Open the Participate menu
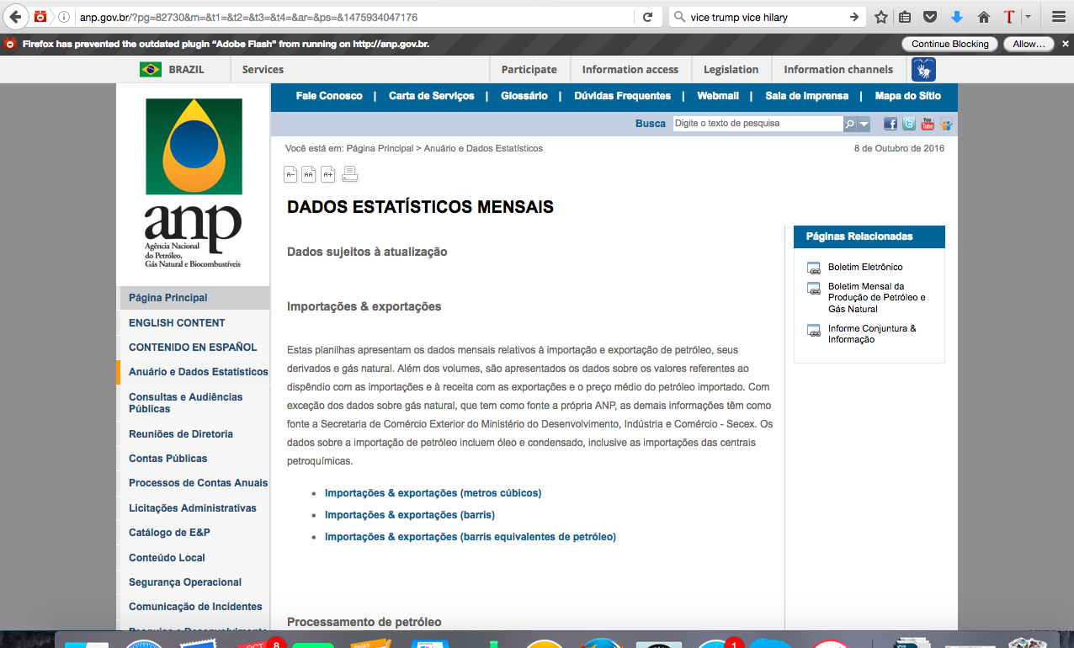 [x=529, y=70]
